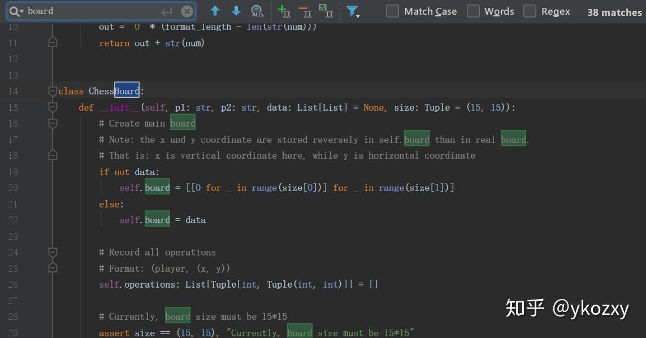
Task: Open search history magnifier dropdown
Action: click(16, 11)
